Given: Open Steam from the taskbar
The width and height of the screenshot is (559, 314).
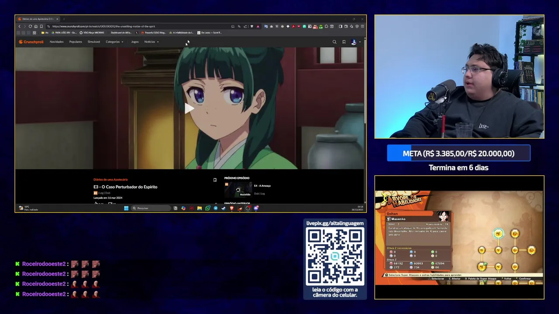Looking at the screenshot, I should pyautogui.click(x=224, y=208).
